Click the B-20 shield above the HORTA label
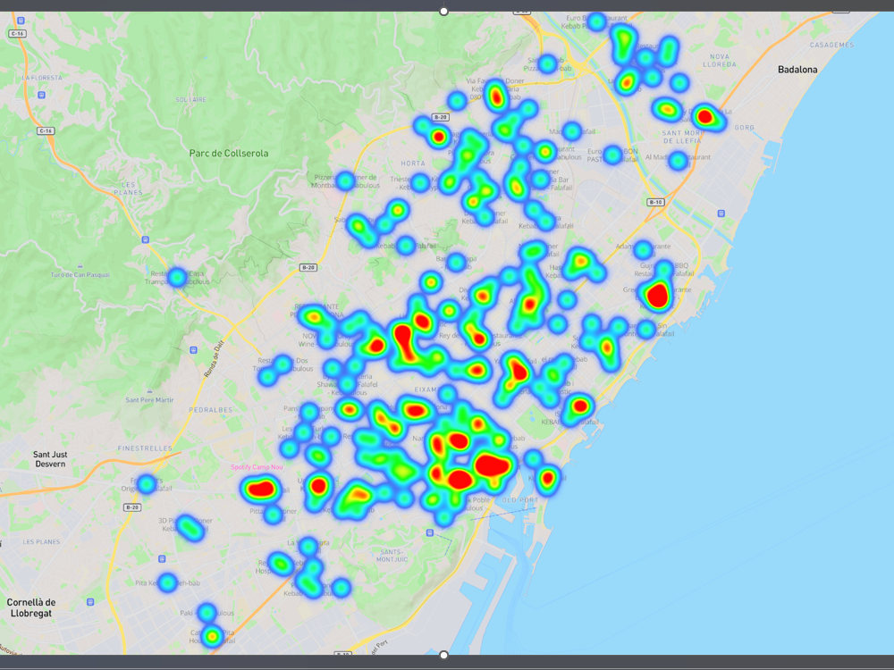Image resolution: width=894 pixels, height=670 pixels. 440,117
